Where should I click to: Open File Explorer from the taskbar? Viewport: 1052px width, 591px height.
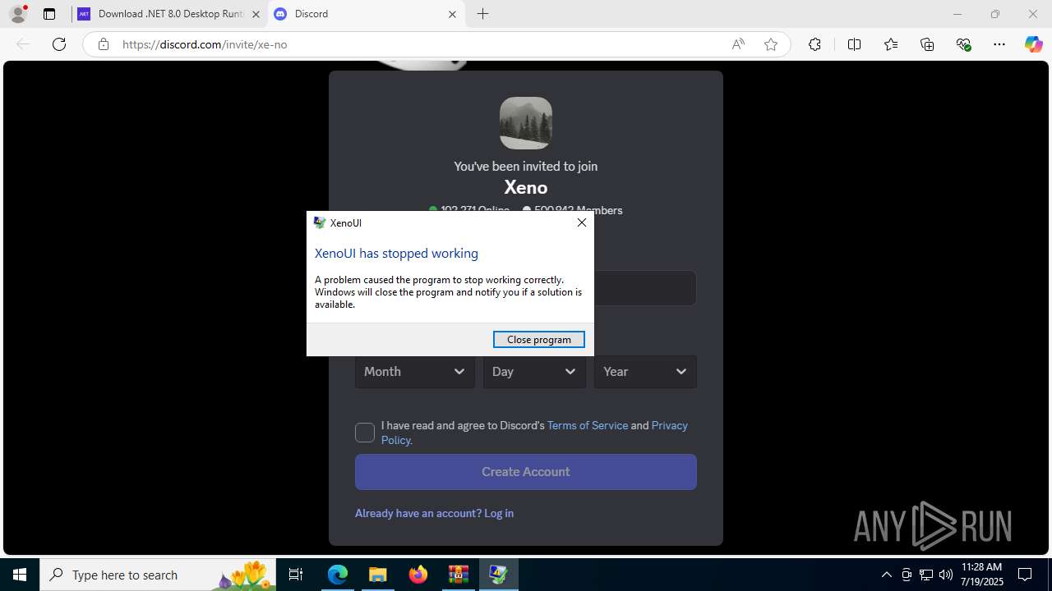click(x=377, y=575)
